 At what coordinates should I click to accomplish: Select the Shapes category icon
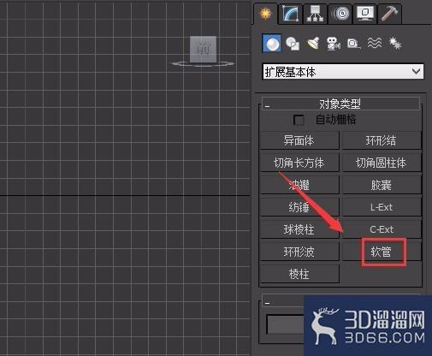point(293,44)
